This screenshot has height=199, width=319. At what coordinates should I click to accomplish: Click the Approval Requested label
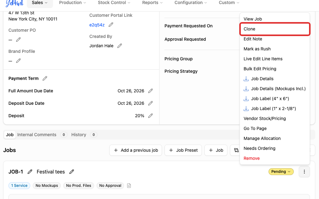[185, 39]
